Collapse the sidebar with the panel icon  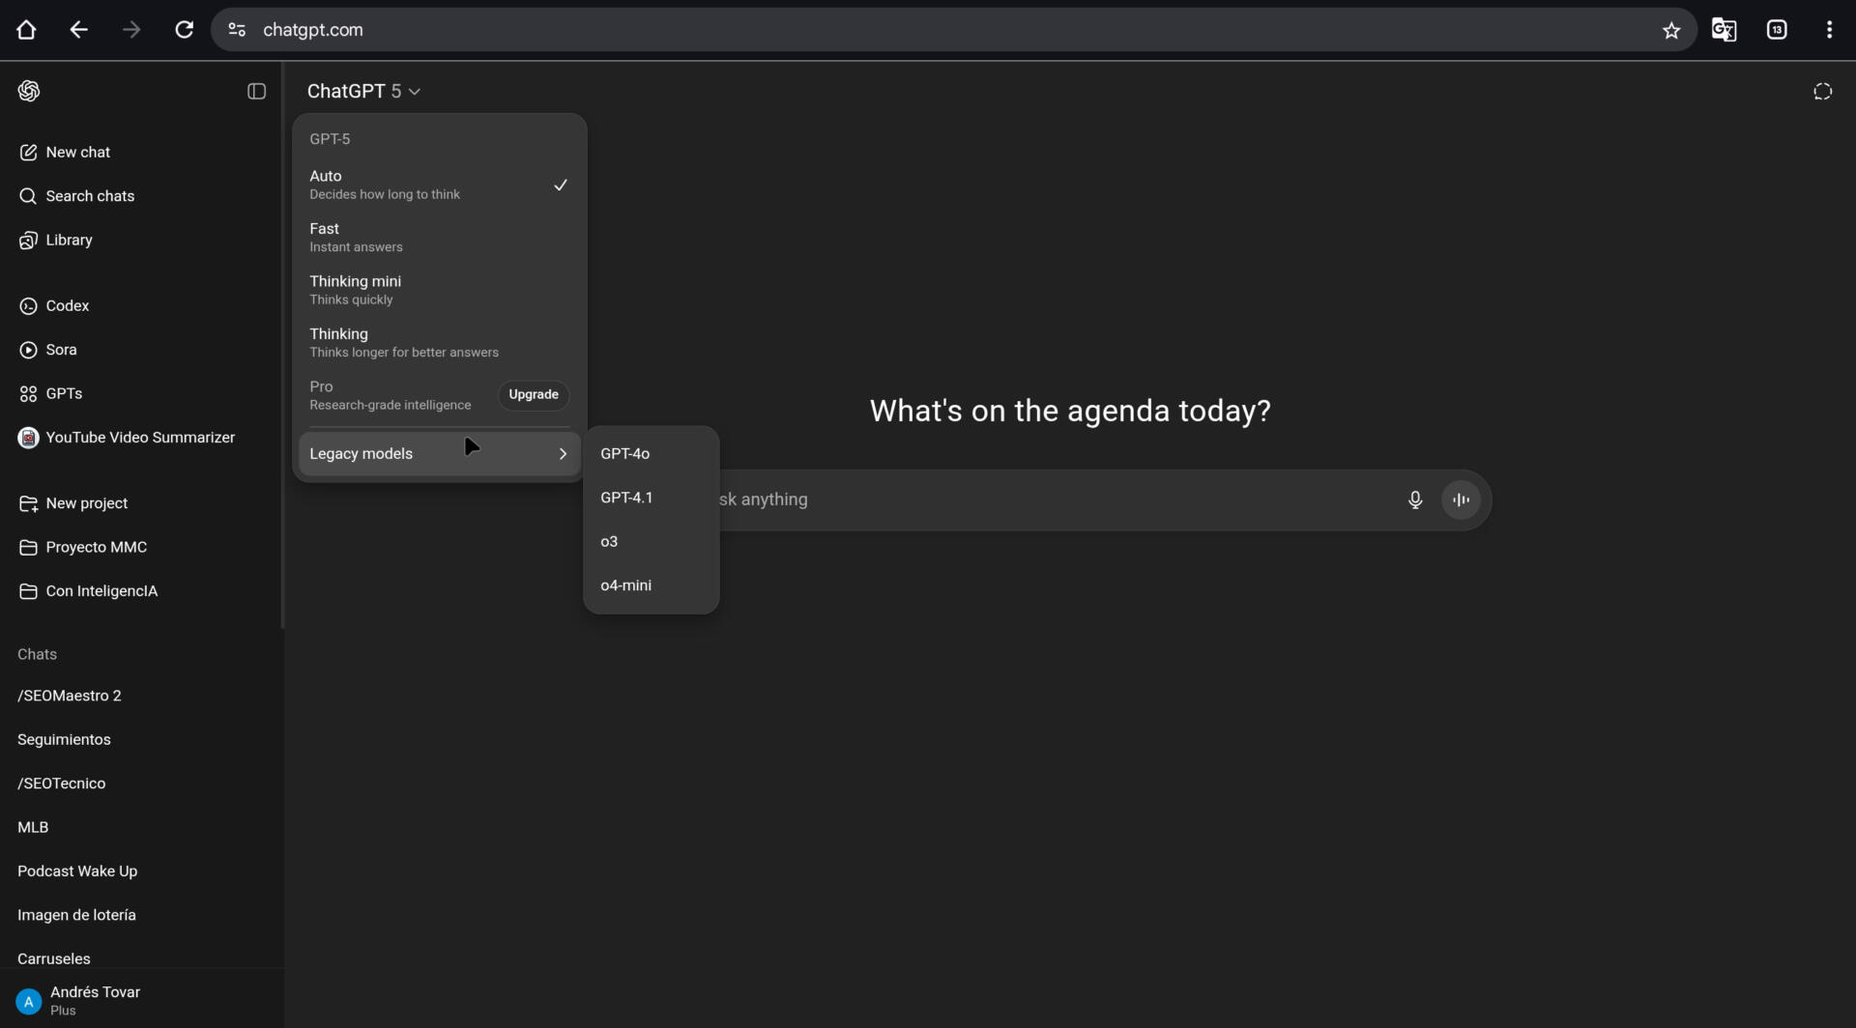click(256, 92)
